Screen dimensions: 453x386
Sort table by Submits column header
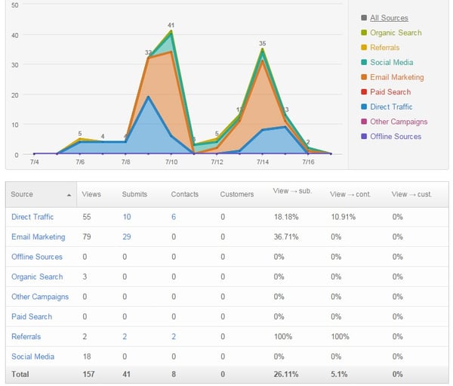134,194
